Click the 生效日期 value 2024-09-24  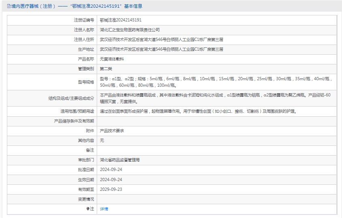111,180
